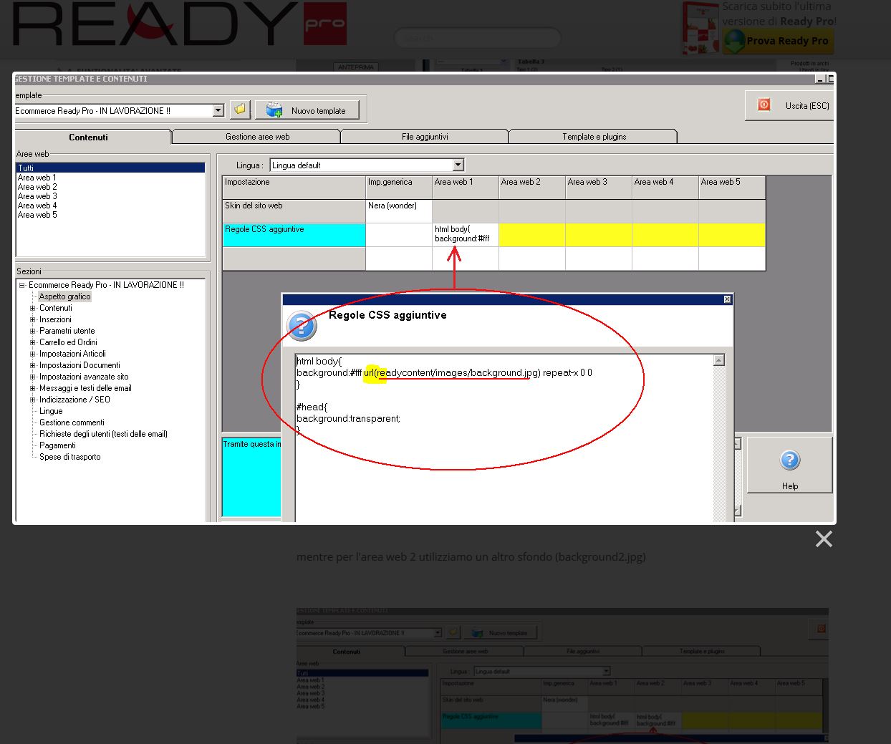Click the Impostazione column header

point(294,188)
